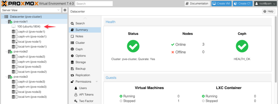Click the green Ceph health checkmark

242,46
